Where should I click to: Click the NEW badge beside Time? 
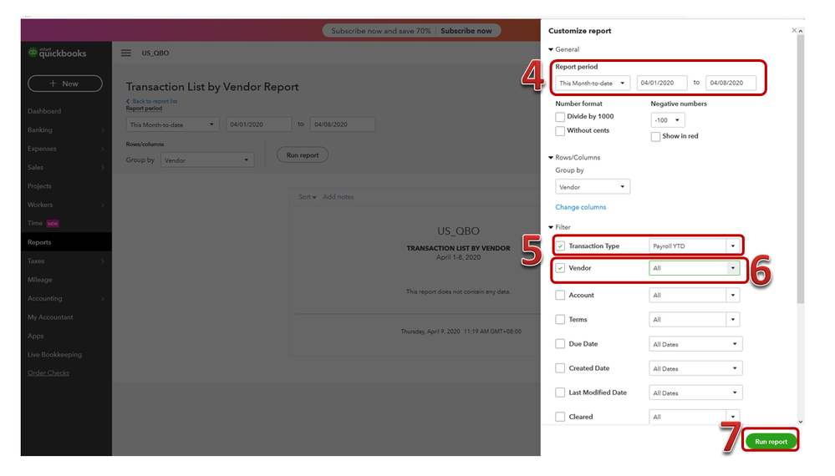[53, 223]
